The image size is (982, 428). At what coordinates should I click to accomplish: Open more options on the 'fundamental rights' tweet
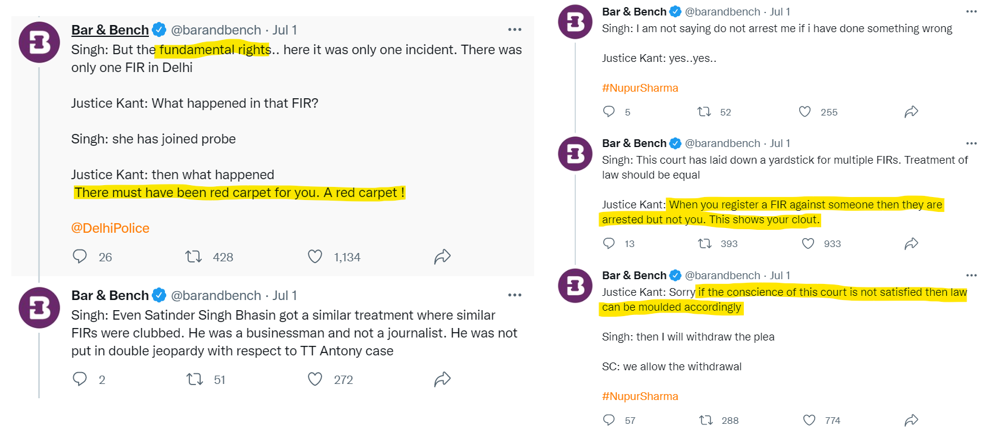coord(515,30)
